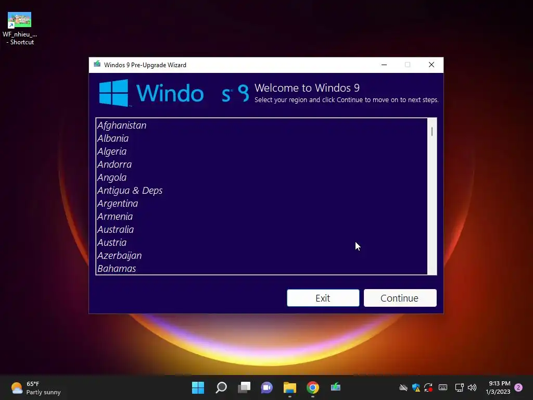Open File Explorer from the taskbar
This screenshot has width=533, height=400.
(289, 387)
